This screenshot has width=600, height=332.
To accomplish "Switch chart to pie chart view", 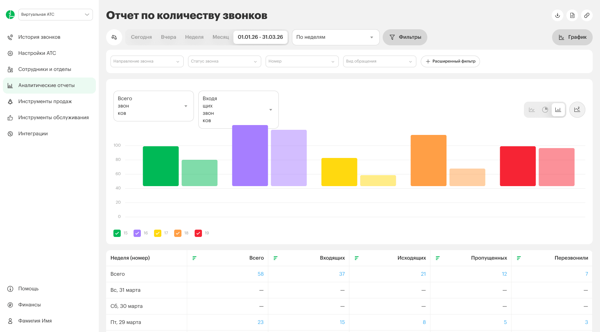I will click(x=545, y=110).
